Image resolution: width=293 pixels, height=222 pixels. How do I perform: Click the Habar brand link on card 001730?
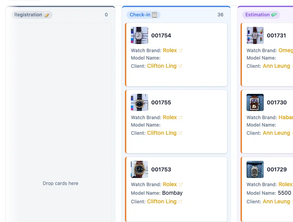click(286, 117)
